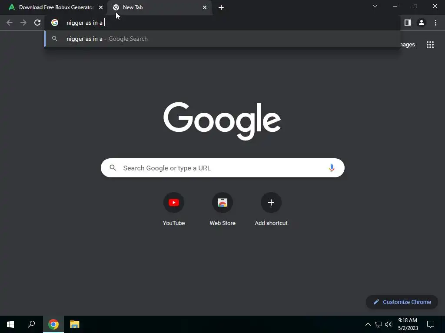
Task: Restore down the Chrome window
Action: [415, 6]
